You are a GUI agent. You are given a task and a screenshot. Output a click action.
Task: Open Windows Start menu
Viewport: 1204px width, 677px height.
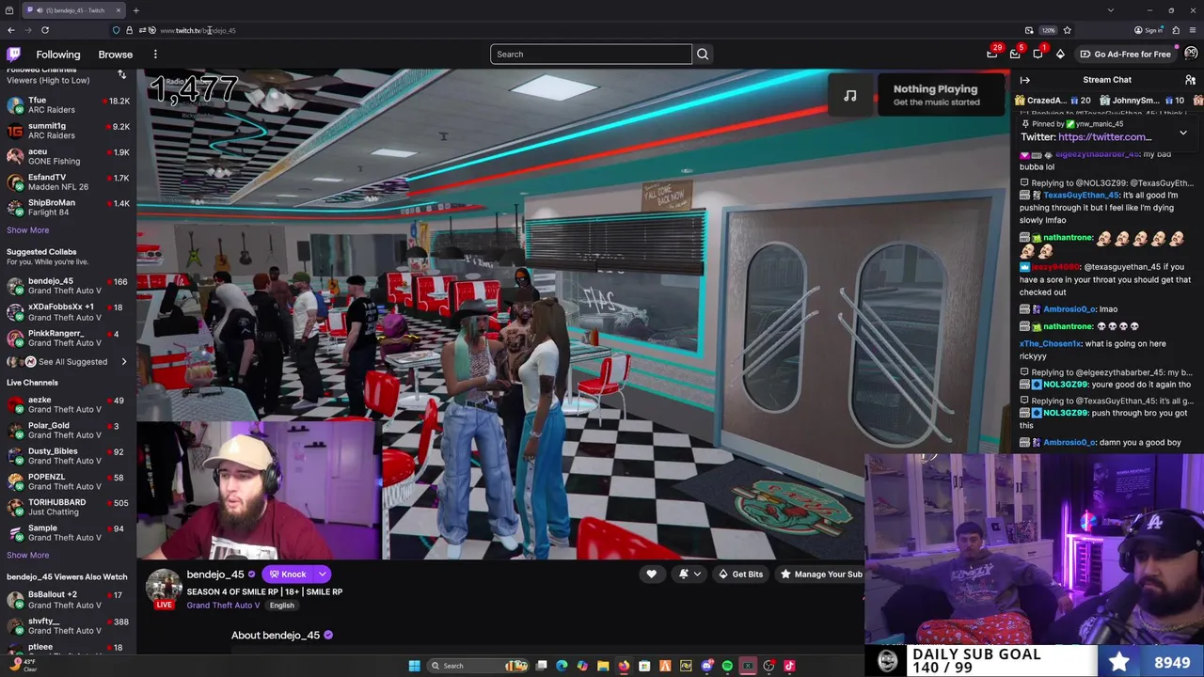(x=414, y=666)
